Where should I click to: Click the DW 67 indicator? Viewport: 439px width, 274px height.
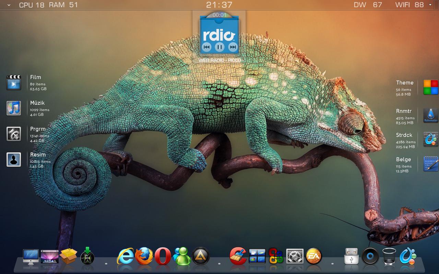tap(368, 5)
